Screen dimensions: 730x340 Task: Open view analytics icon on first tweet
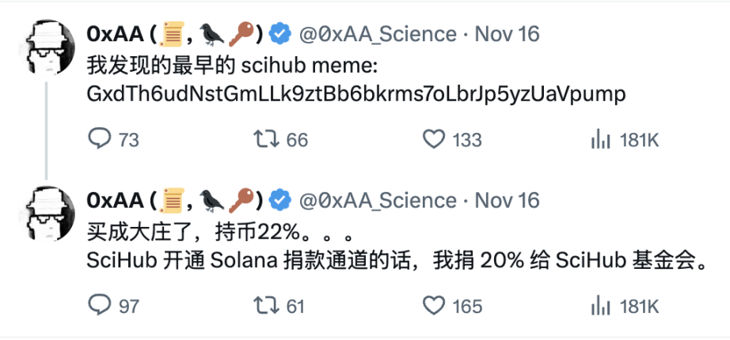[601, 140]
